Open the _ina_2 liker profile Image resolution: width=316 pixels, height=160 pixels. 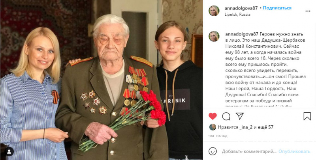click(245, 127)
